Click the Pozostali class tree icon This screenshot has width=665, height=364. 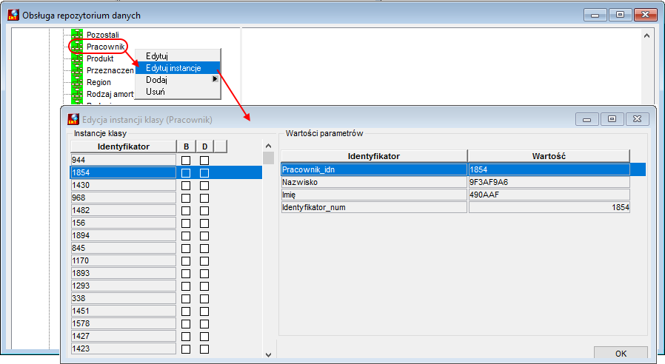[77, 34]
